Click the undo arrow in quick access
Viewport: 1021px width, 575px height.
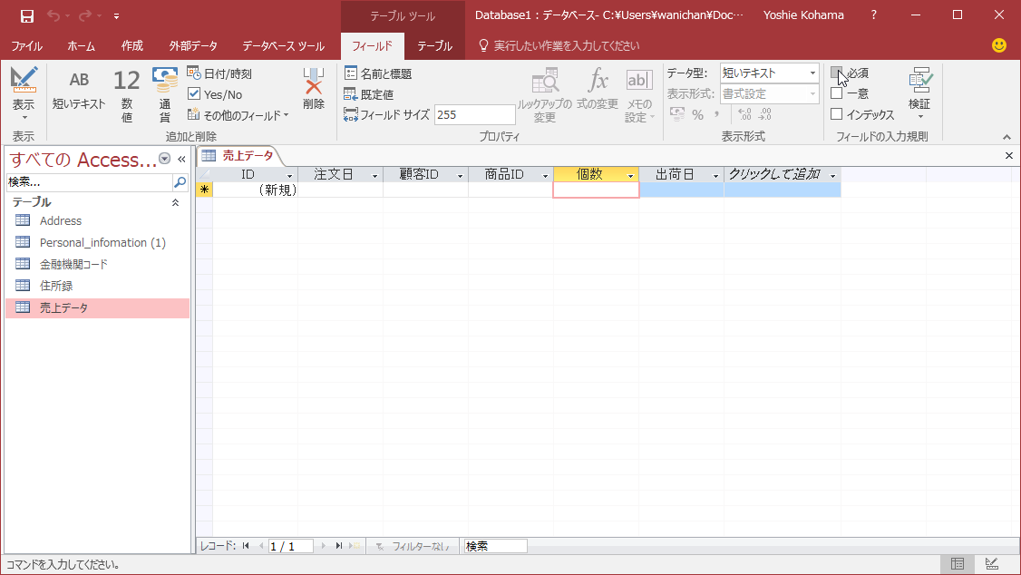coord(53,15)
